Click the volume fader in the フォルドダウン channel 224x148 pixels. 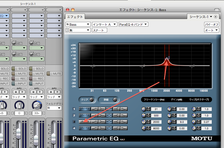tap(53, 139)
